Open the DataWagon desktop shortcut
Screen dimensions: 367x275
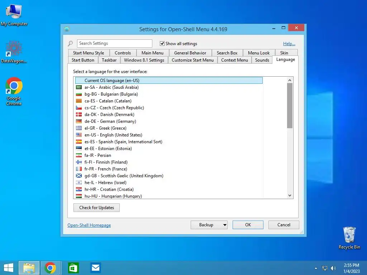tap(14, 52)
